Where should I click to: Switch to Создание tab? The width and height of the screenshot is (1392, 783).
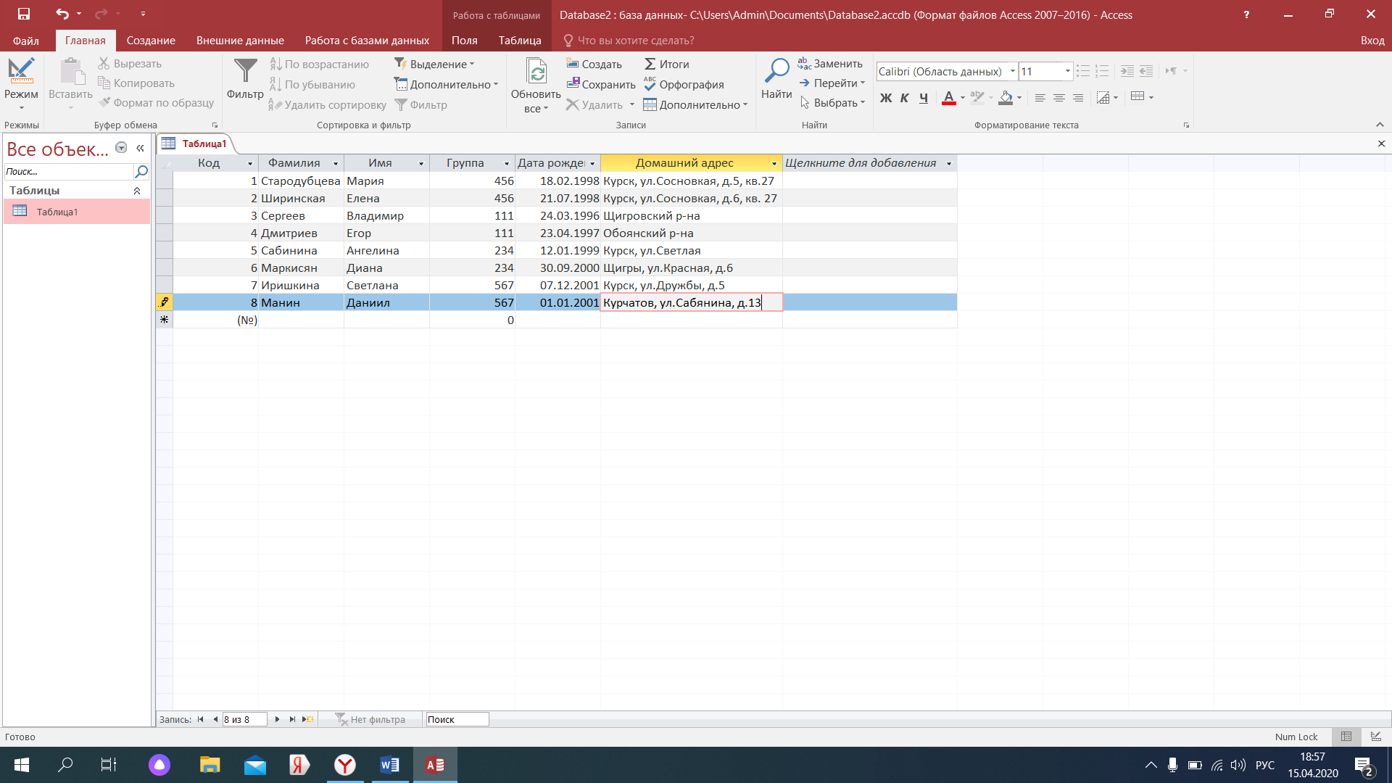pyautogui.click(x=151, y=41)
